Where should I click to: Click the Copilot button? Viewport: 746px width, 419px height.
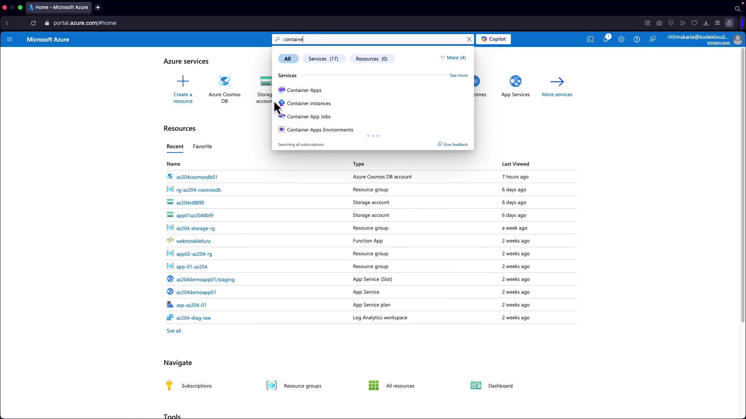click(493, 39)
